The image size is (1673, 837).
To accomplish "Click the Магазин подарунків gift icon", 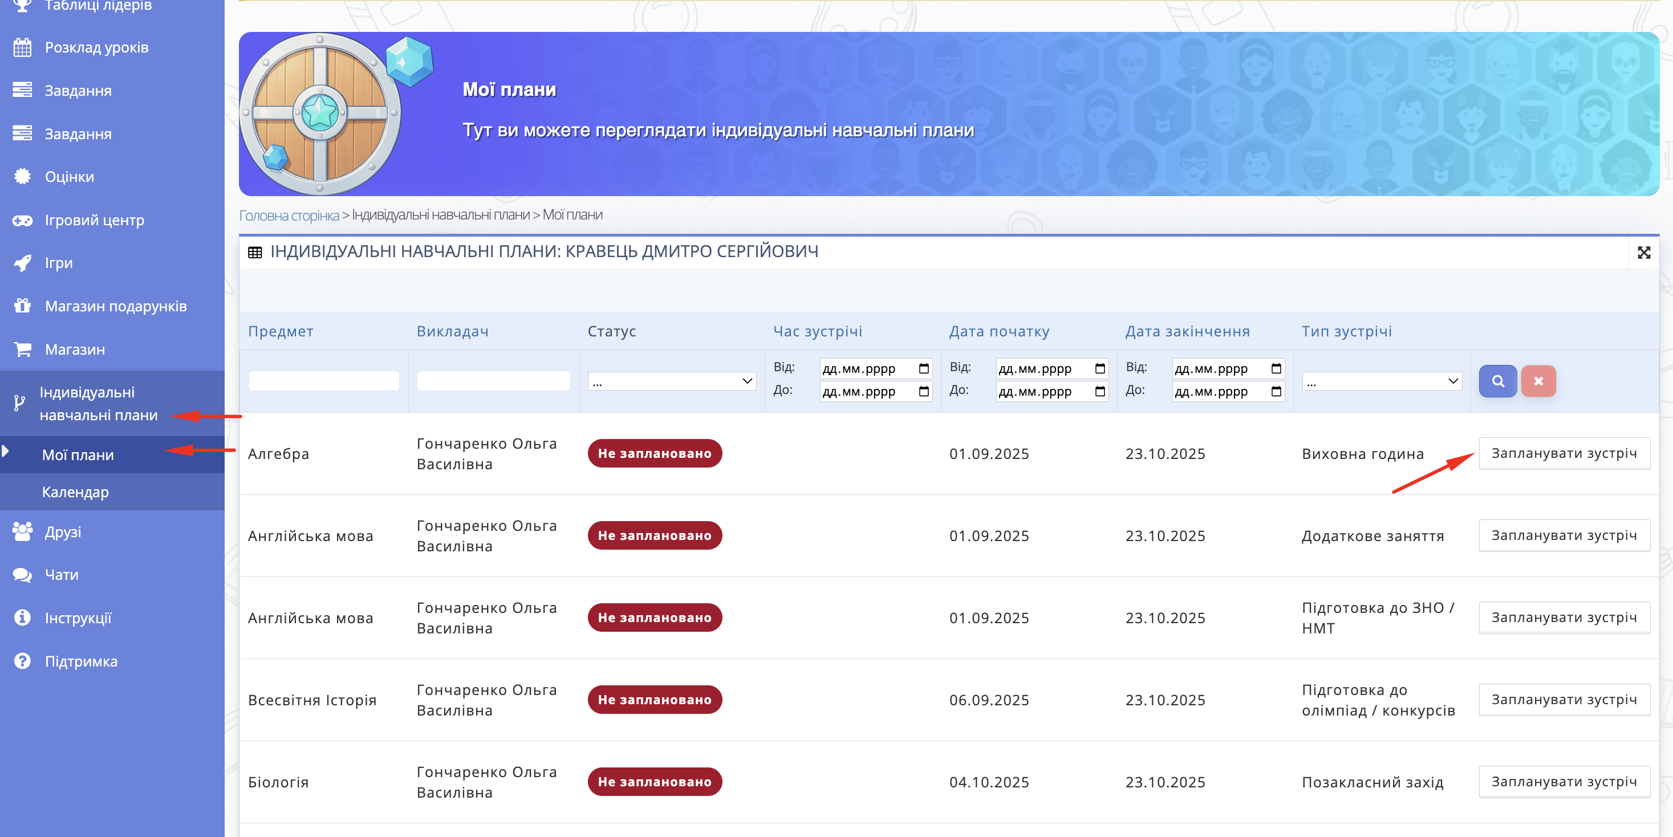I will click(22, 306).
